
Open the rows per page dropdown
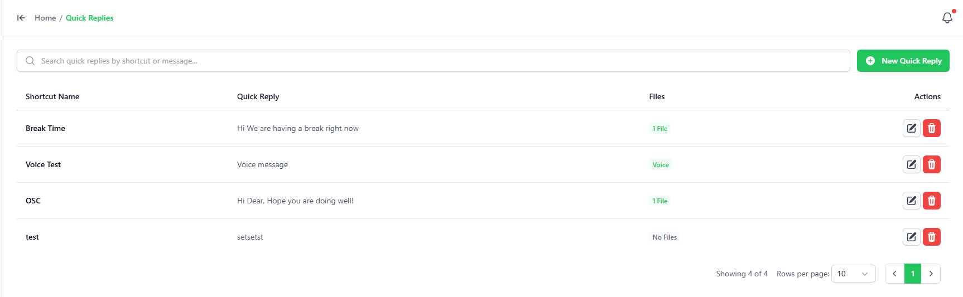pos(854,274)
